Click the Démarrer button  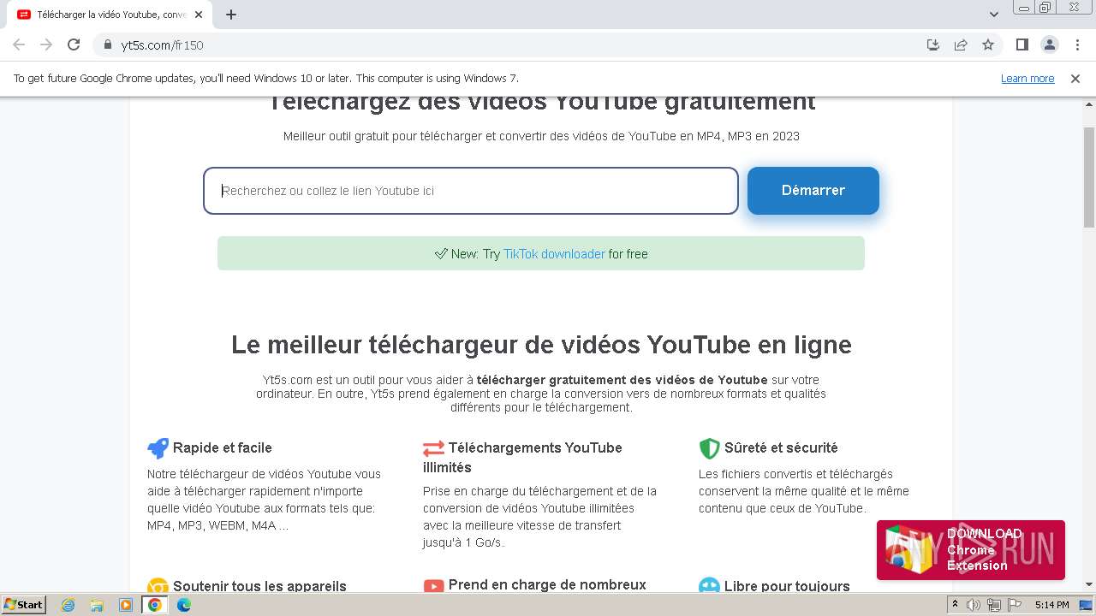click(x=813, y=191)
